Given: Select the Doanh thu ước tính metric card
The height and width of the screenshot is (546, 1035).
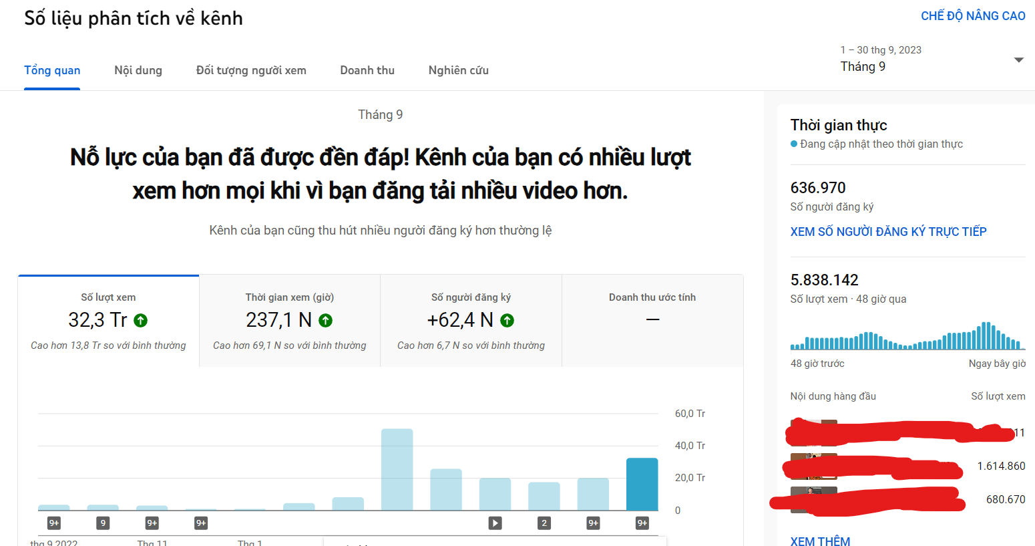Looking at the screenshot, I should (x=652, y=321).
